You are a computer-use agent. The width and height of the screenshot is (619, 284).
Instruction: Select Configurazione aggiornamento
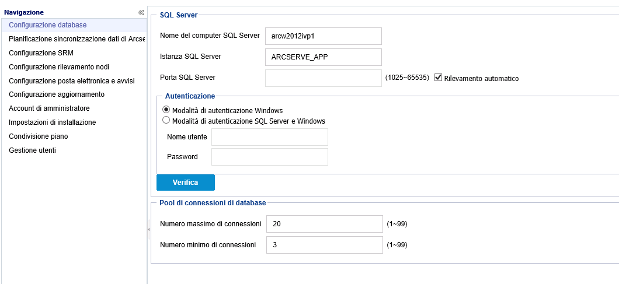[57, 94]
